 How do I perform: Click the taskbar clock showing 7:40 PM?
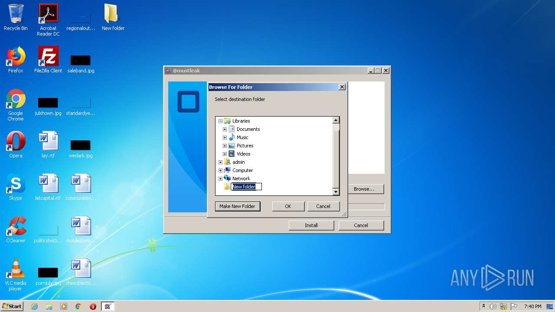point(532,306)
